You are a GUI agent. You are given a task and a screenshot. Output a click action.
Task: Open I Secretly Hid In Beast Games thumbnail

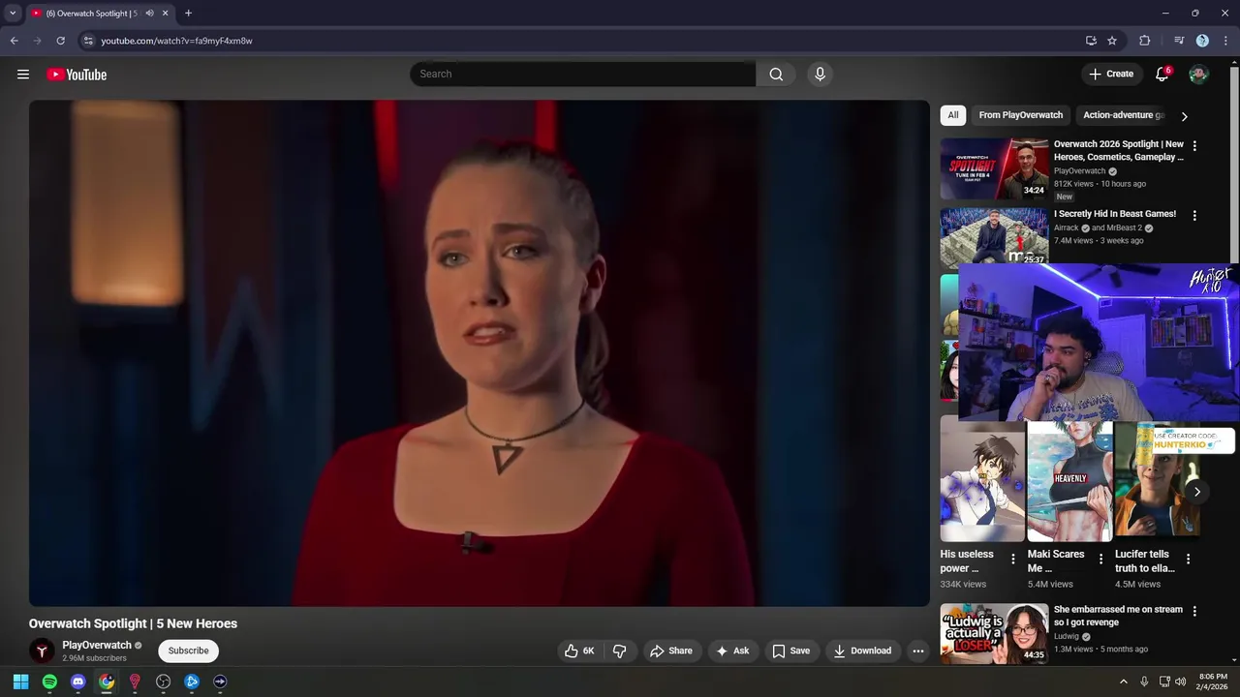tap(994, 235)
